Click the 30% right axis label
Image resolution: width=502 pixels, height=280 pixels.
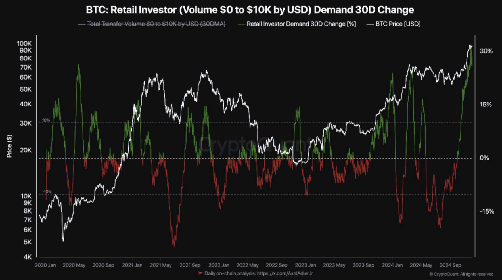click(x=486, y=51)
